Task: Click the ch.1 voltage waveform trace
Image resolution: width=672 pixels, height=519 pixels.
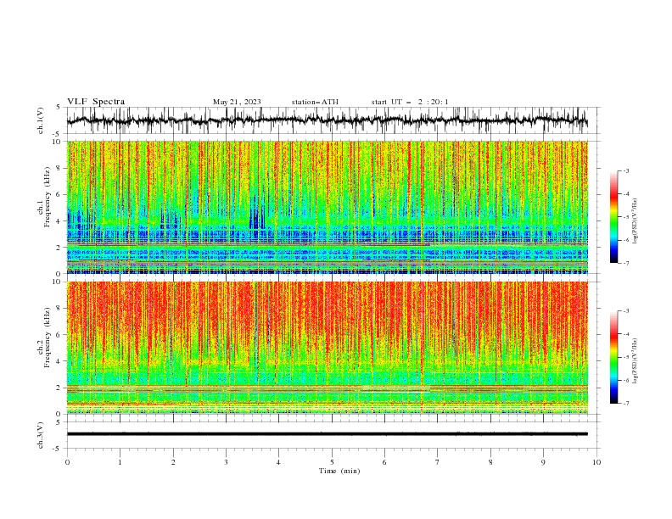Action: [327, 120]
